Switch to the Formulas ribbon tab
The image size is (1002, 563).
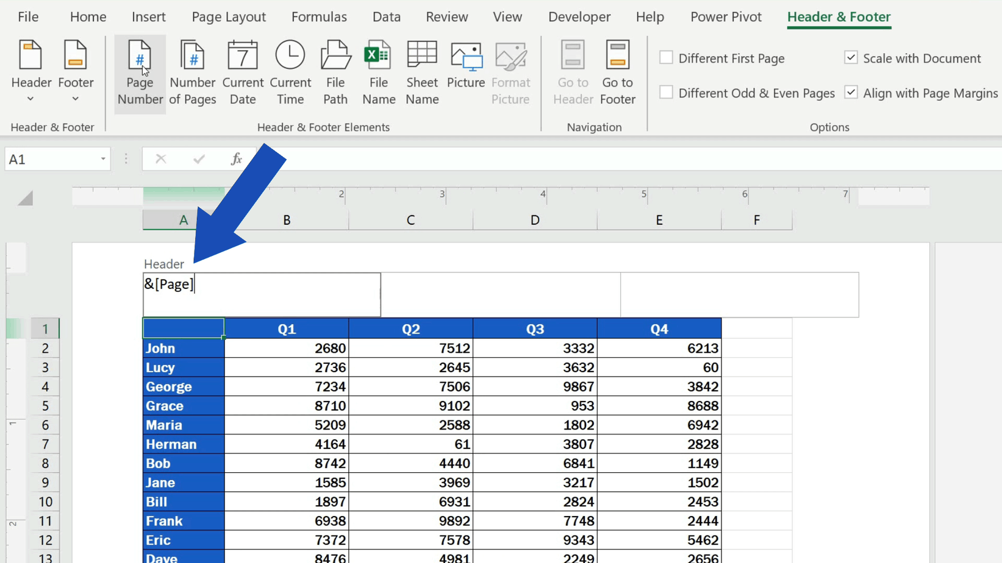[x=319, y=16]
